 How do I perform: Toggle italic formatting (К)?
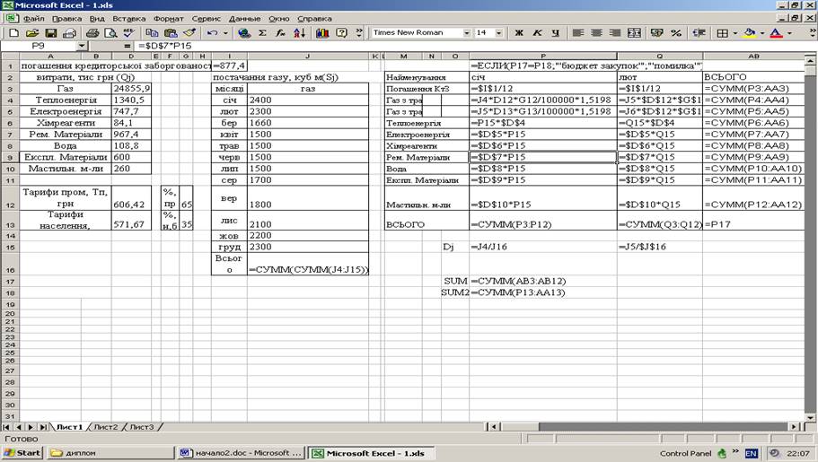(538, 33)
